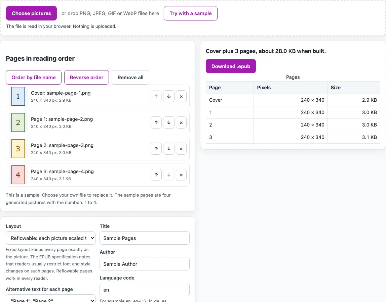Reverse order of the pages

tap(86, 78)
